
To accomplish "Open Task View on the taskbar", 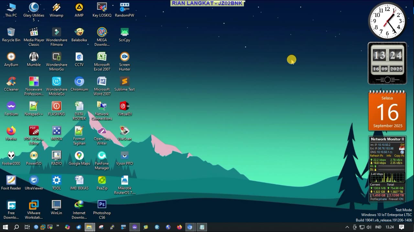I will point(27,227).
